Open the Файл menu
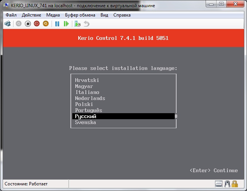This screenshot has width=247, height=191. point(11,15)
